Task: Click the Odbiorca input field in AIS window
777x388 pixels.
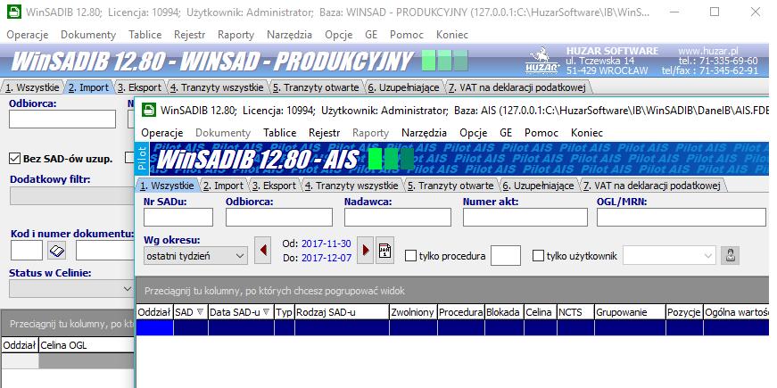Action: 279,217
